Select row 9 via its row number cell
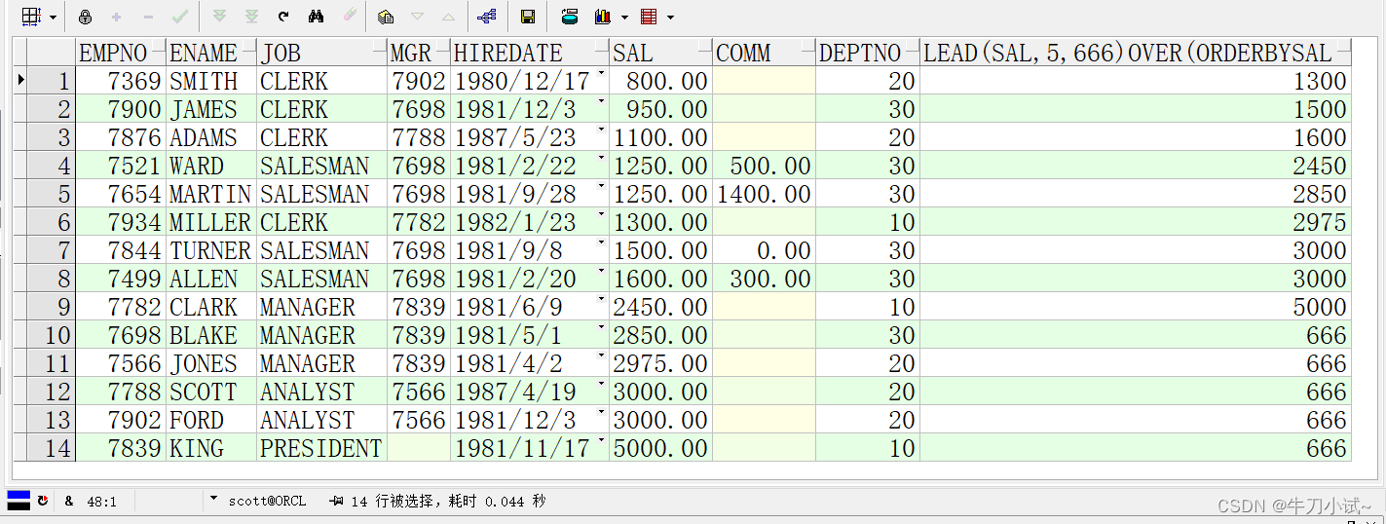The width and height of the screenshot is (1386, 524). 52,307
